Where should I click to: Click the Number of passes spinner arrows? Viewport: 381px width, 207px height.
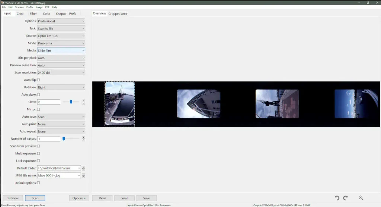[x=83, y=138]
